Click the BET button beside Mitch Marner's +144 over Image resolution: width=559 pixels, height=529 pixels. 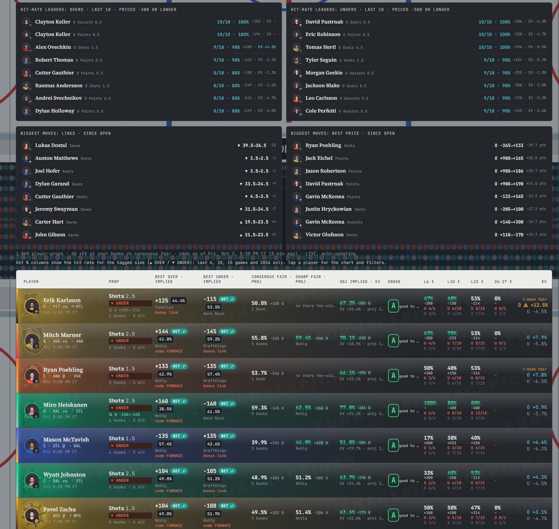pyautogui.click(x=179, y=331)
